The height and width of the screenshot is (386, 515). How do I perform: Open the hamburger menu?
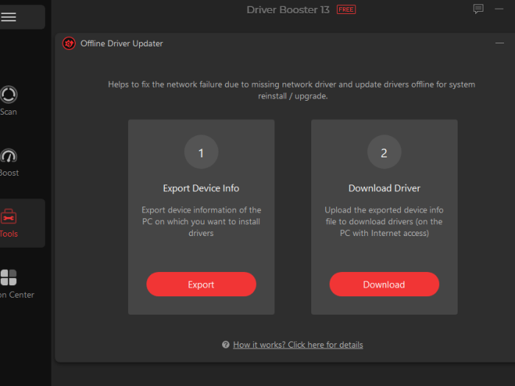click(8, 17)
